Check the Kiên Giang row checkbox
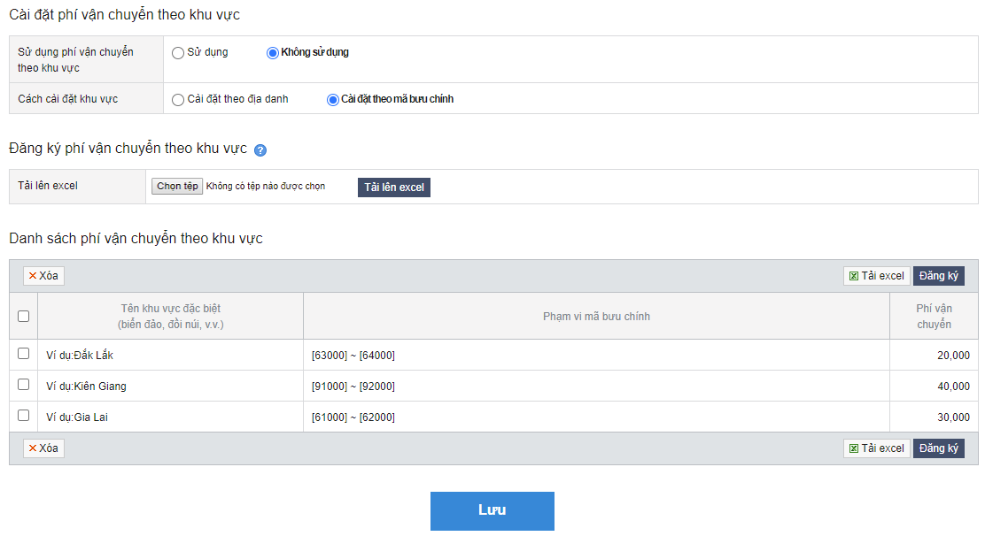 click(x=24, y=385)
